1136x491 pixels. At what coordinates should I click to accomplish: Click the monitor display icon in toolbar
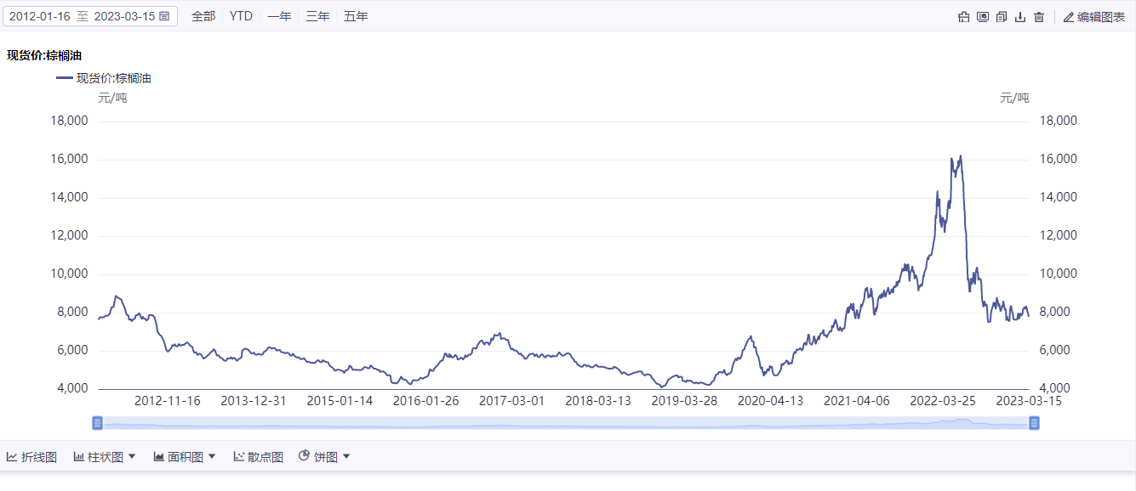tap(983, 16)
